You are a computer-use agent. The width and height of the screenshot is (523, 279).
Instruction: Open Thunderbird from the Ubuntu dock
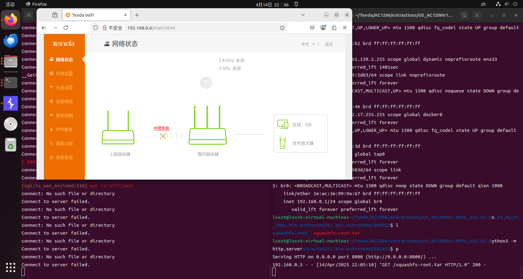(x=11, y=40)
